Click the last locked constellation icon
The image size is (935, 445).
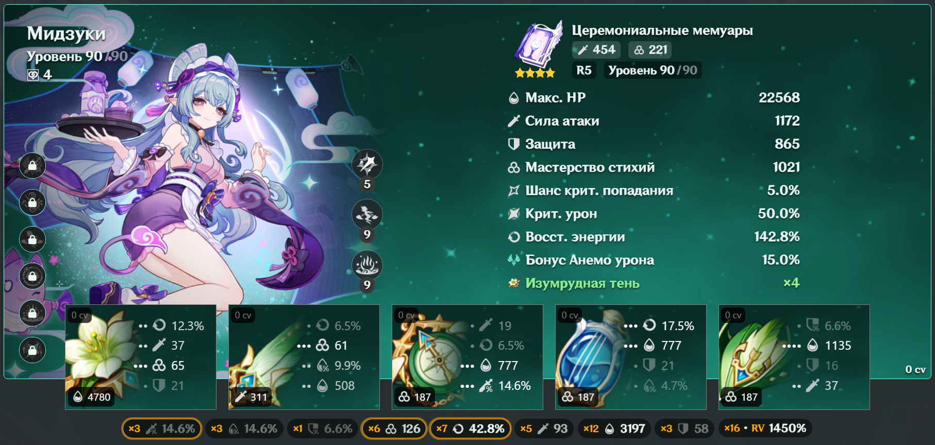(32, 350)
